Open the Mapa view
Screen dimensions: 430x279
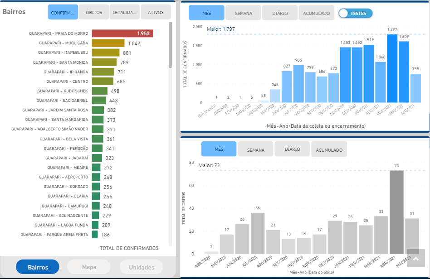[89, 267]
